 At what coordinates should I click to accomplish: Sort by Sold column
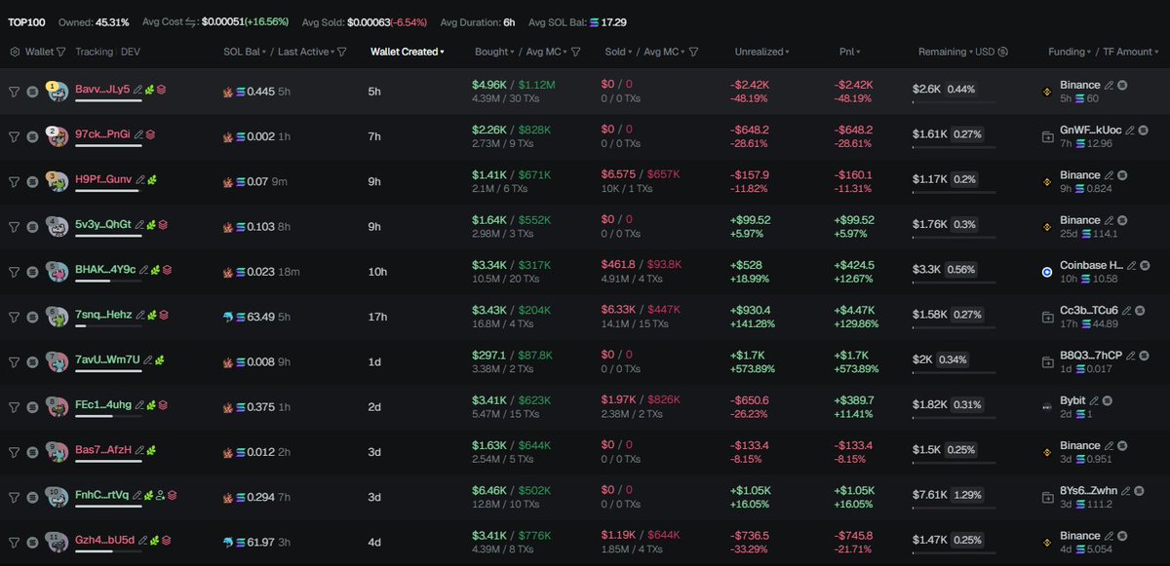coord(617,52)
